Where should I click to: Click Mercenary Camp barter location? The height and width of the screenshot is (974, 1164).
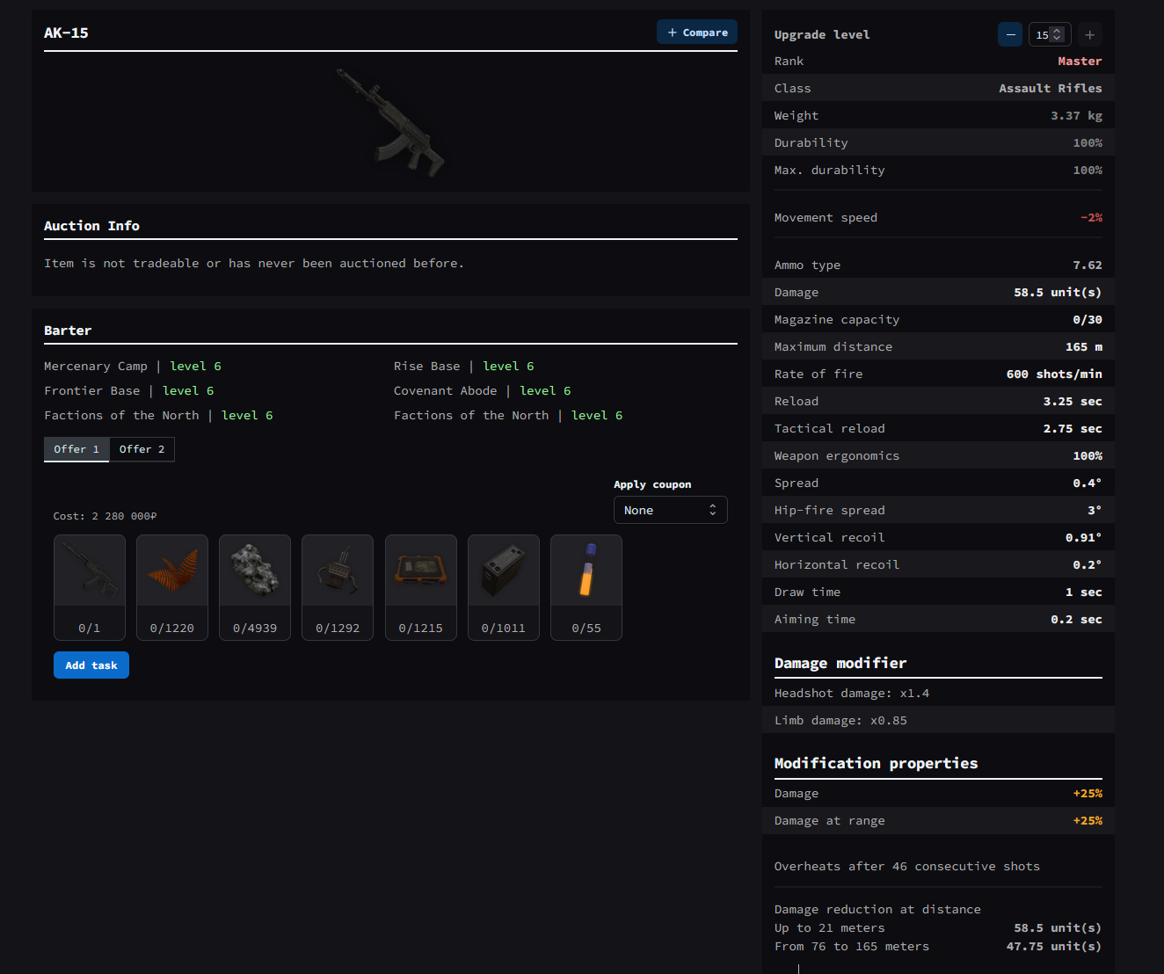click(96, 367)
